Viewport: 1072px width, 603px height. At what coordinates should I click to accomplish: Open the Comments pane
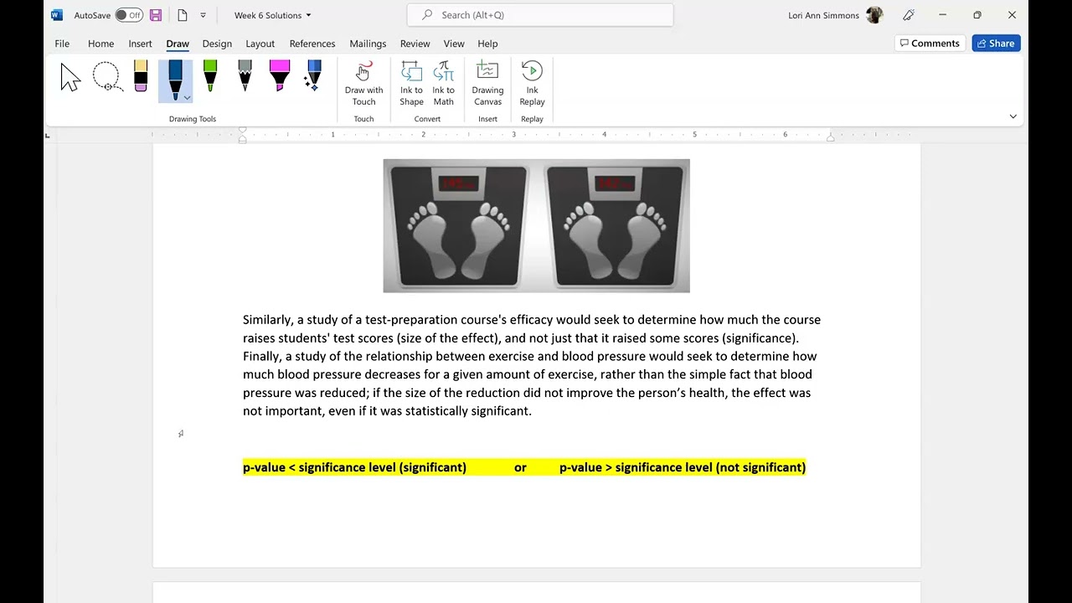[x=930, y=44]
